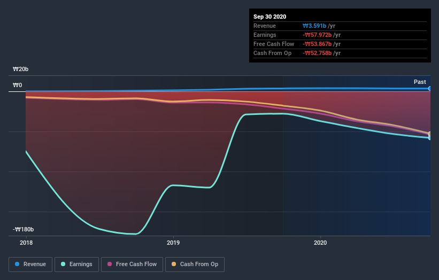Click the teal Earnings legend dot
The height and width of the screenshot is (280, 439).
[63, 264]
